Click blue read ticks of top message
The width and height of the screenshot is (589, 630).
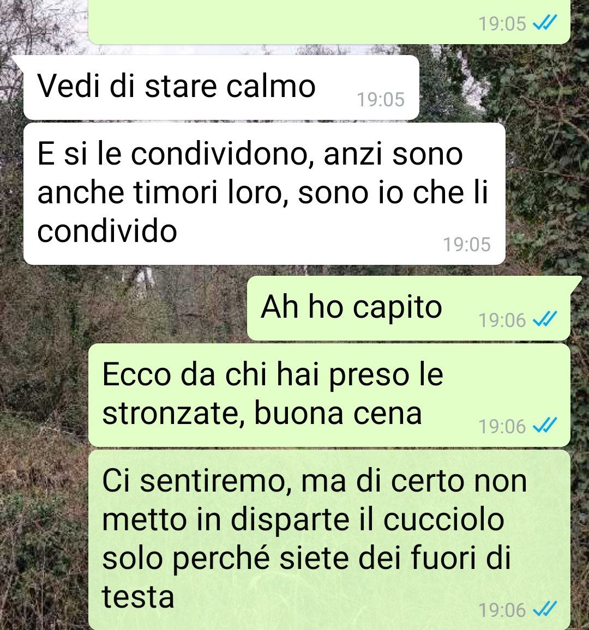tap(545, 23)
